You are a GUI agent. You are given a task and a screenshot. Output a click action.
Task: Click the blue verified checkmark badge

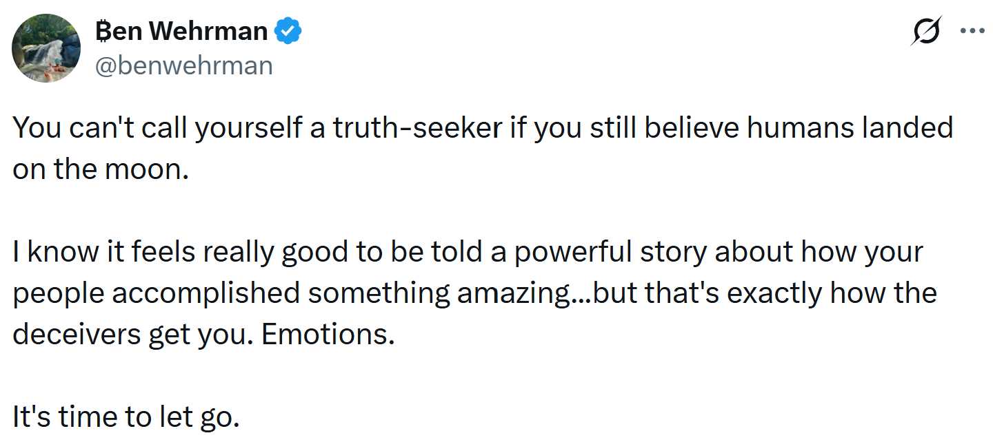tap(288, 32)
